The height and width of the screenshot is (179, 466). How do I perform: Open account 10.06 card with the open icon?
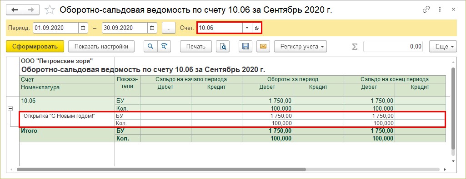click(257, 28)
